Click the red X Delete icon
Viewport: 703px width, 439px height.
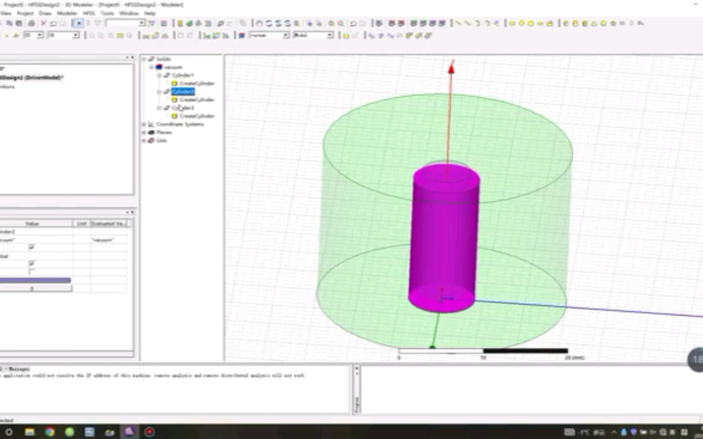[x=44, y=24]
